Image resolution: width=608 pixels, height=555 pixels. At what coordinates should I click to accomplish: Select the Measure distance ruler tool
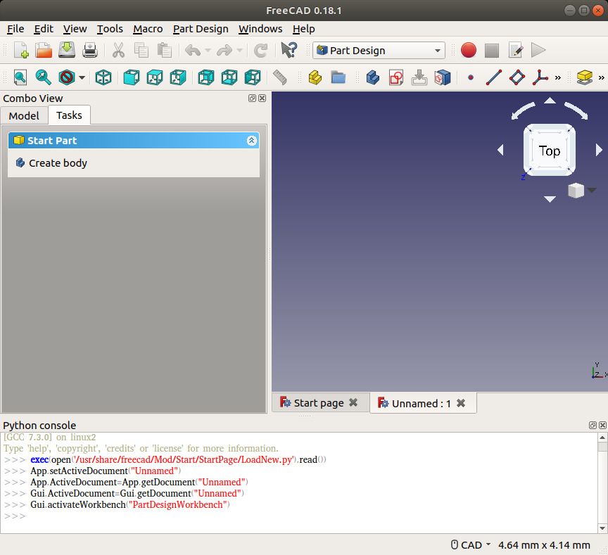pyautogui.click(x=279, y=77)
